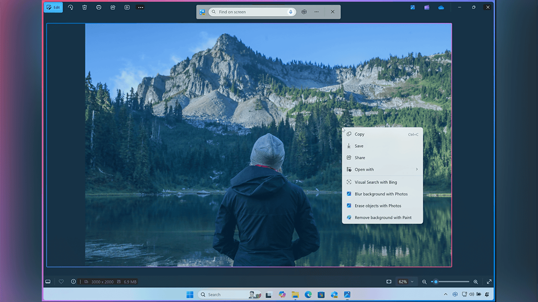Mark photo as favorite with heart icon

click(x=61, y=282)
